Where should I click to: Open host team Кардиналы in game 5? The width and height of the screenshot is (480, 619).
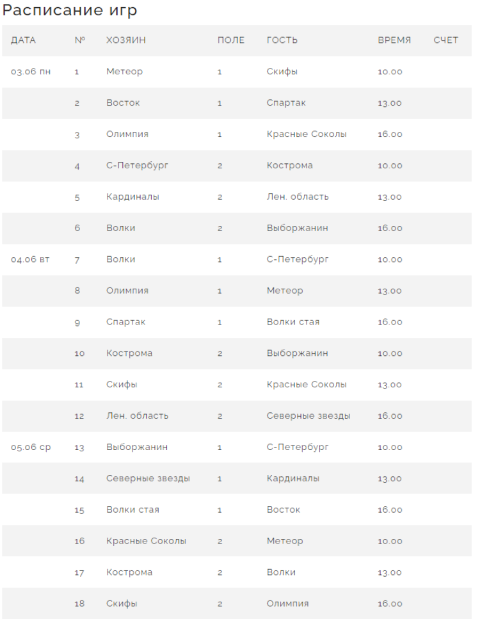[132, 197]
